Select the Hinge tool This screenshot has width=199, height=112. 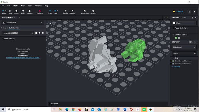(x=10, y=12)
